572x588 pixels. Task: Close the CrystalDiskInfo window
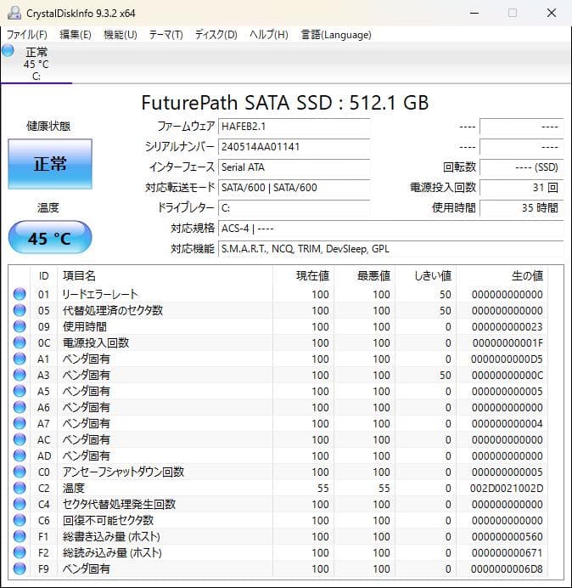[552, 13]
